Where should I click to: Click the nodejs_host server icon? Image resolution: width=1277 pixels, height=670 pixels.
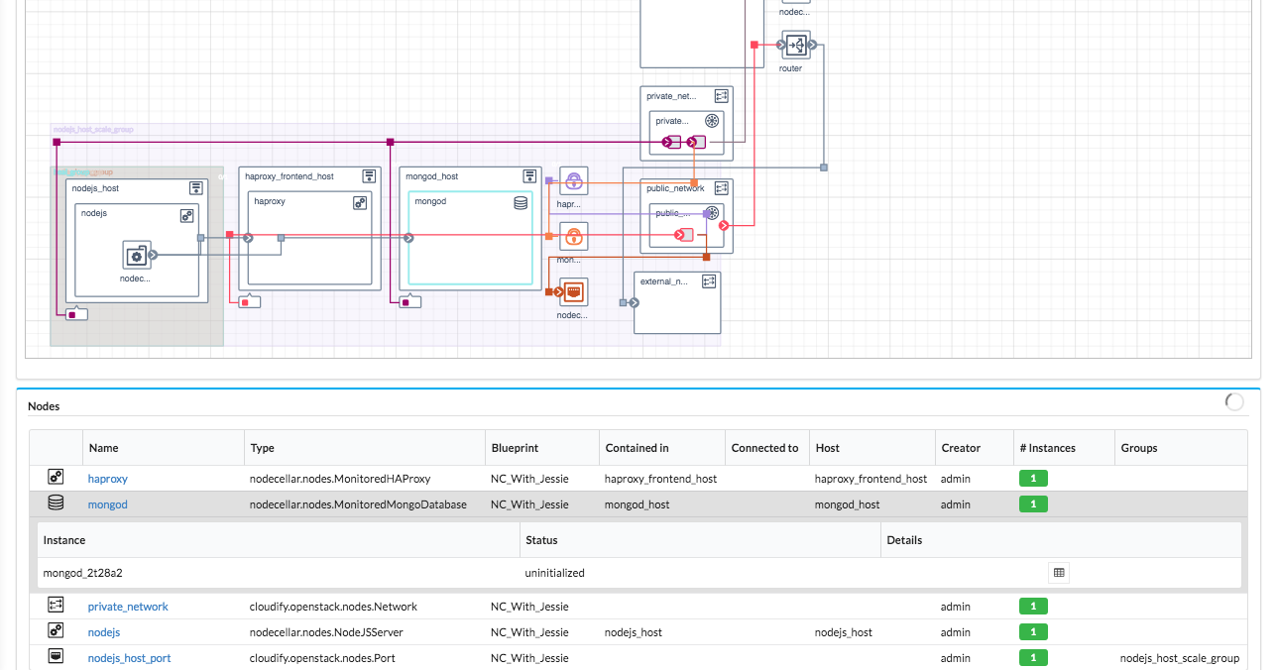point(196,187)
